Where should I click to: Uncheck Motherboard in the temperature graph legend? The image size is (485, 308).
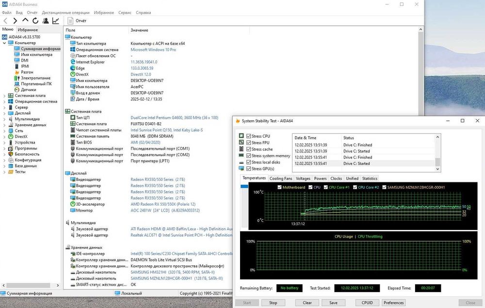[280, 187]
